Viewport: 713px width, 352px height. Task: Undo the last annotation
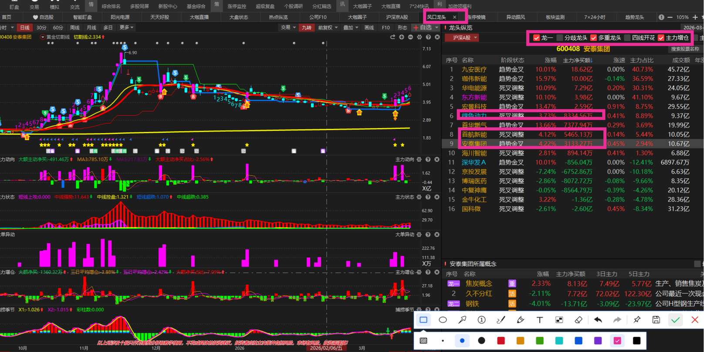(598, 320)
